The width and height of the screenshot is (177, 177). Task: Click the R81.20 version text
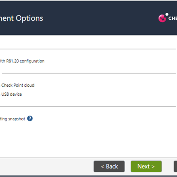tap(12, 61)
